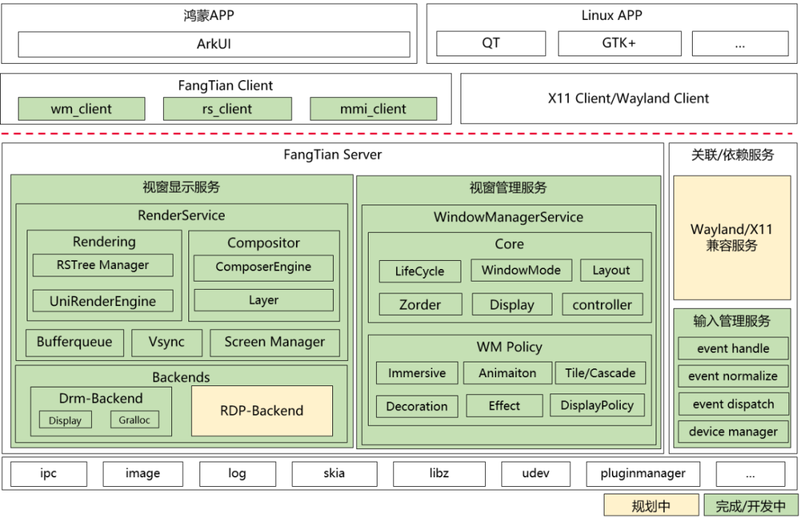Click the rs_client block
The width and height of the screenshot is (801, 518).
pyautogui.click(x=228, y=109)
